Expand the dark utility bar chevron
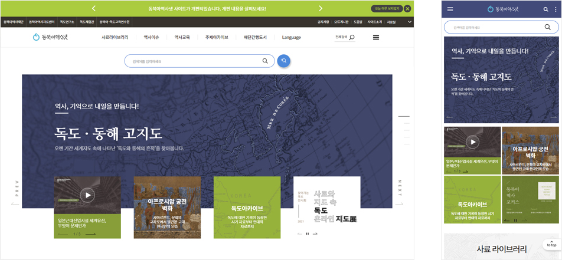The height and width of the screenshot is (260, 562). pos(410,22)
